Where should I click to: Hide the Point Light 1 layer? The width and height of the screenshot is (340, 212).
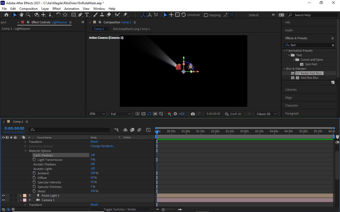[3, 196]
